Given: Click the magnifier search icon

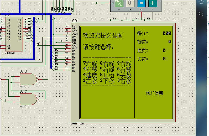Looking at the screenshot, I should (201, 14).
